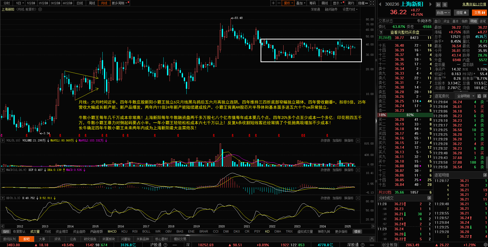This screenshot has height=247, width=488.
Task: Close the MACD indicator panel
Action: (358, 170)
